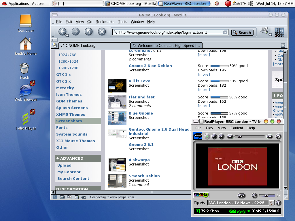Open the Icon Themes category link
295x221 pixels.
click(x=69, y=94)
